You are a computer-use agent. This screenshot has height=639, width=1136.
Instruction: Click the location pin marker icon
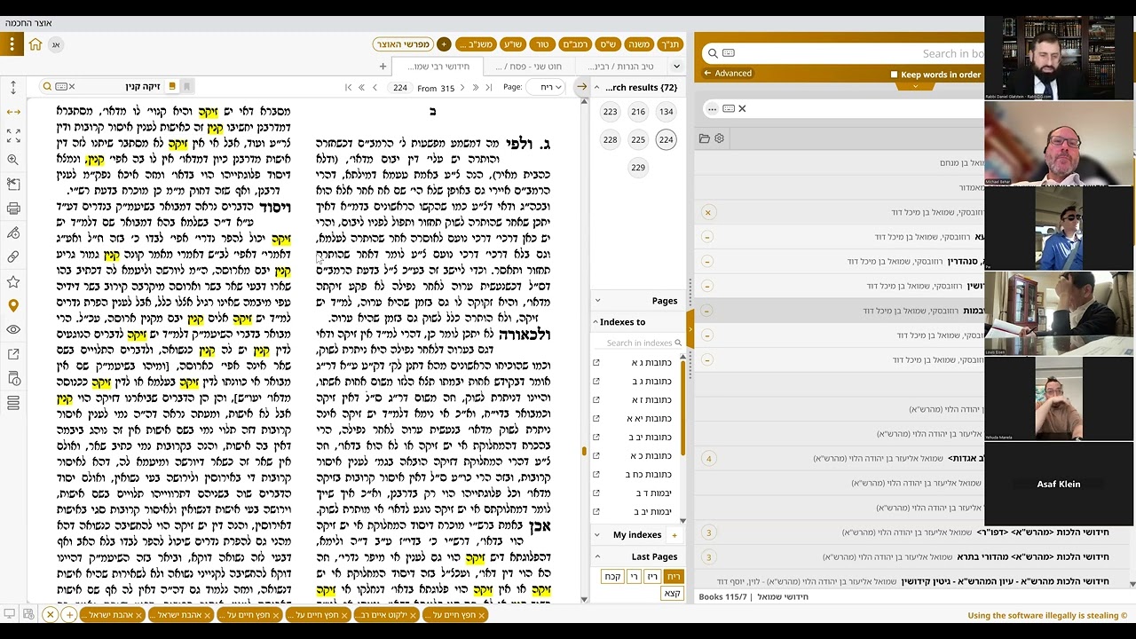[x=13, y=305]
